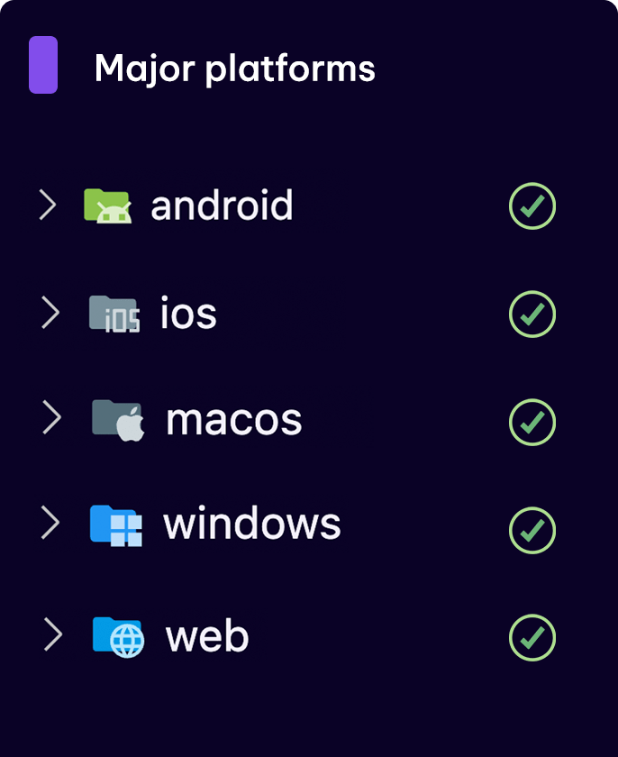The width and height of the screenshot is (618, 757).
Task: Click the macos Apple folder icon
Action: tap(119, 420)
